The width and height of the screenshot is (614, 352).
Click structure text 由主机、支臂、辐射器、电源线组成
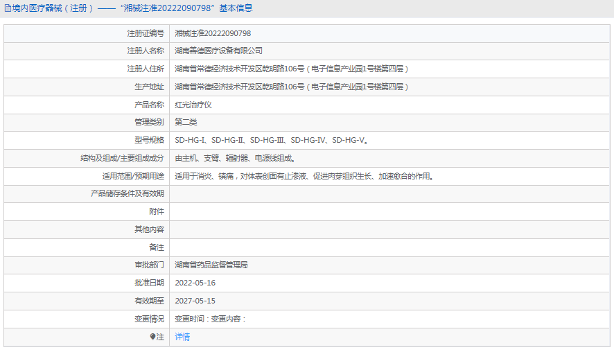coord(235,158)
